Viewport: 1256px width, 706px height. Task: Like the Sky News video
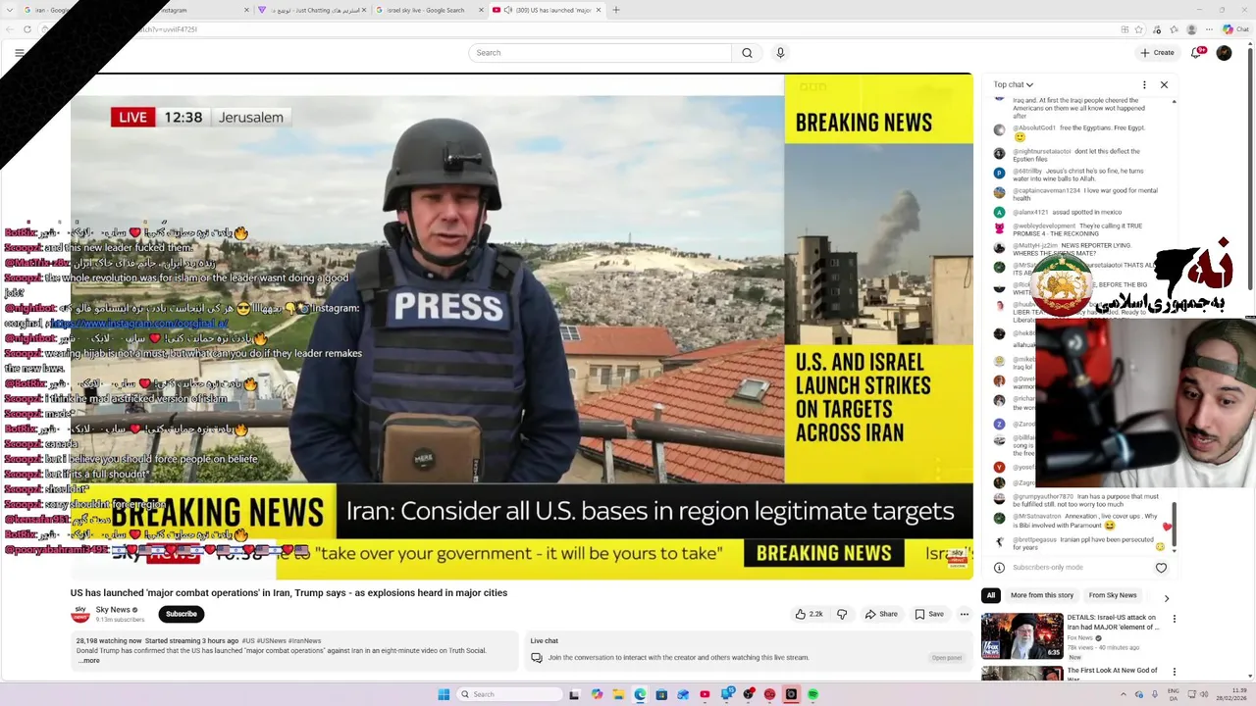click(x=810, y=614)
